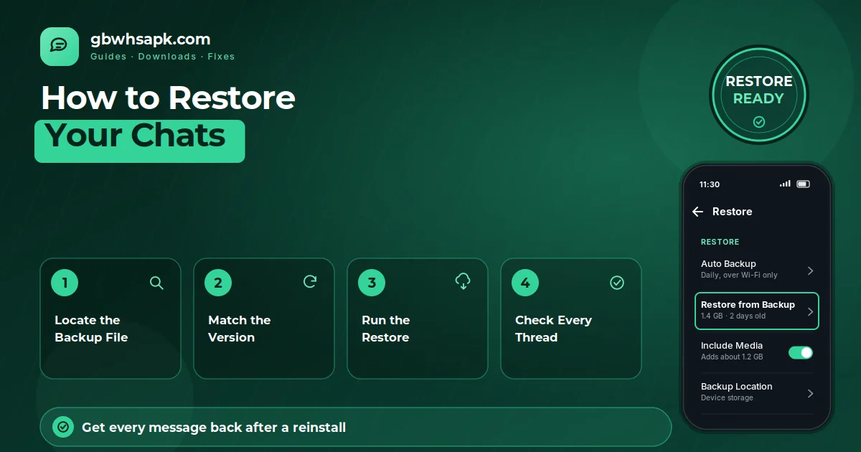Click the 11:30 clock in phone status bar

pyautogui.click(x=709, y=184)
